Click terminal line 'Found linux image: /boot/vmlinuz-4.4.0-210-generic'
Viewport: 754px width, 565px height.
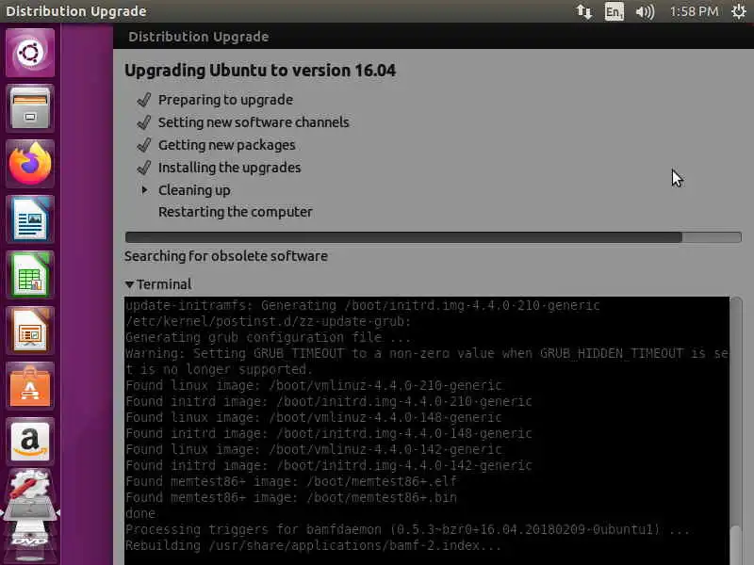314,385
